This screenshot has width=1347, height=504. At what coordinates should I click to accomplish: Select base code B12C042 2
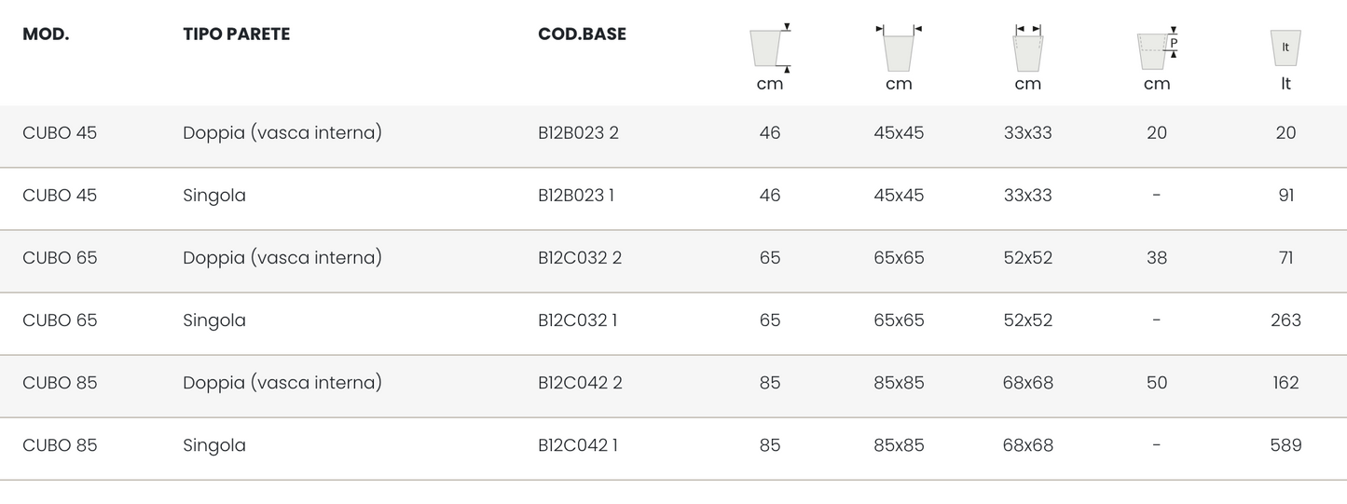coord(579,383)
